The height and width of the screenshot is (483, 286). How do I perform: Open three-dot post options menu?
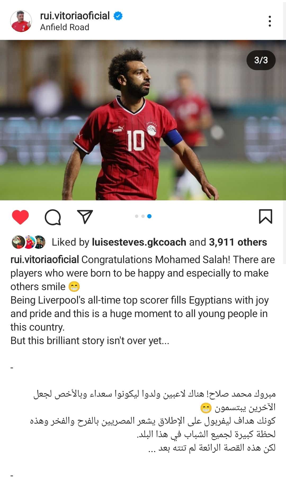pyautogui.click(x=270, y=21)
